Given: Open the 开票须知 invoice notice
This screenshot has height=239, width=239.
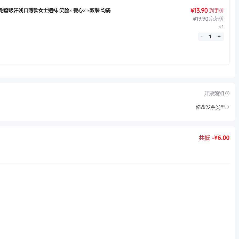Looking at the screenshot, I should click(214, 93).
